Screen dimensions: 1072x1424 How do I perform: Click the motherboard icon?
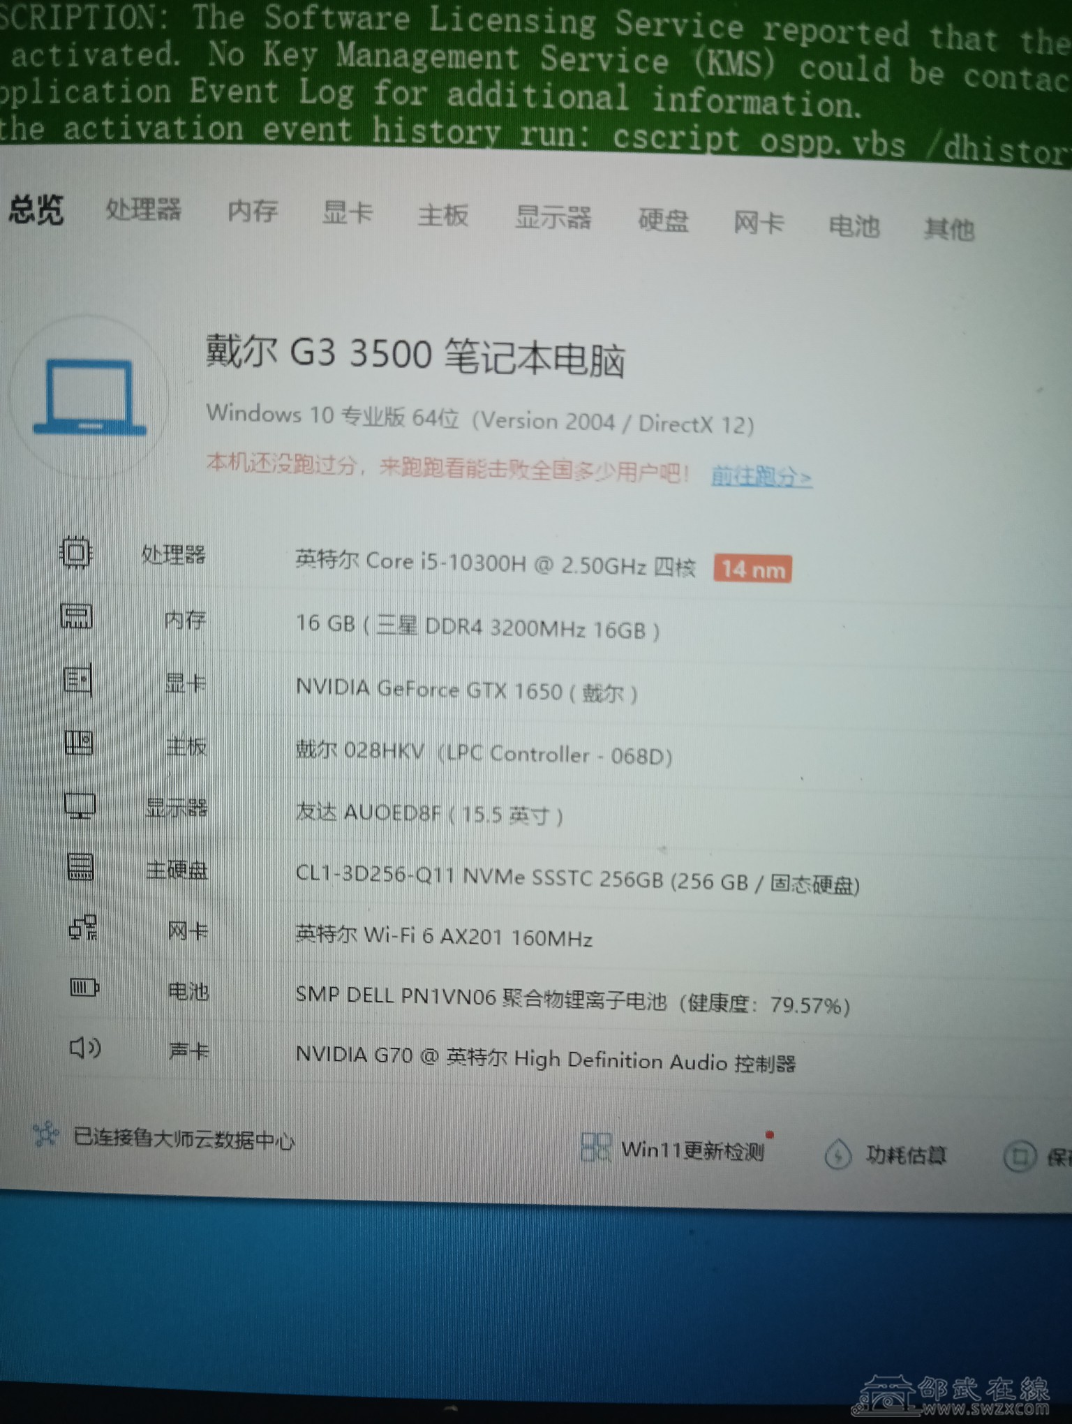(79, 743)
